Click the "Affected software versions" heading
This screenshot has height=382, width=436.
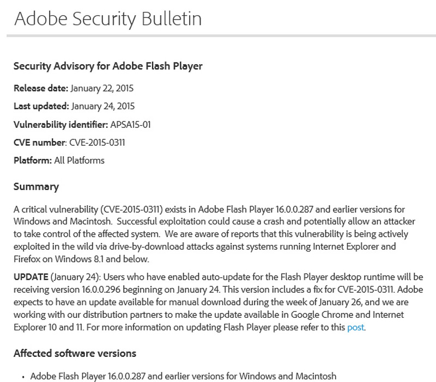75,353
